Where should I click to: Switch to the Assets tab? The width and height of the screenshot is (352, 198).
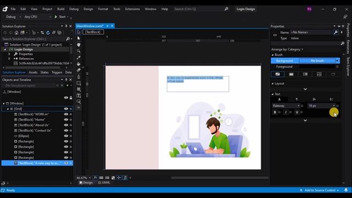tap(33, 72)
